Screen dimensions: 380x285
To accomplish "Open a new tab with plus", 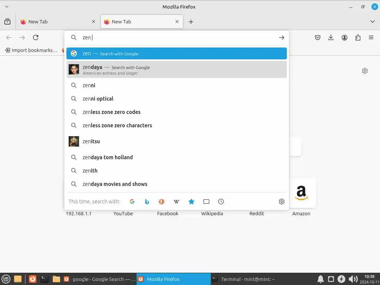I will click(191, 22).
